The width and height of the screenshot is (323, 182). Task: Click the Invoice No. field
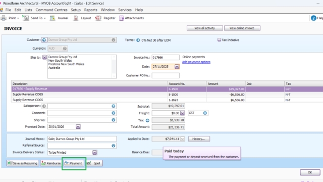(166, 58)
